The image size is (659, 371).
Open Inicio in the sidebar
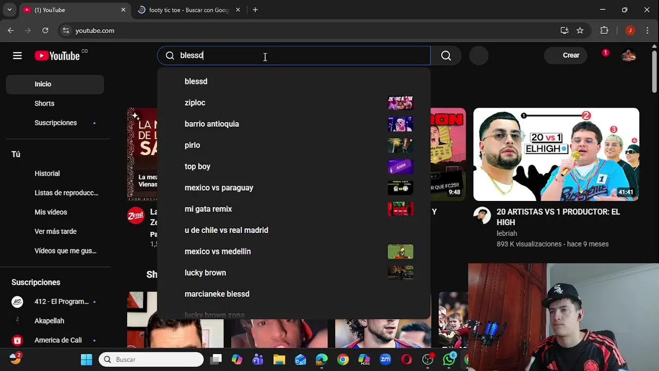click(55, 84)
